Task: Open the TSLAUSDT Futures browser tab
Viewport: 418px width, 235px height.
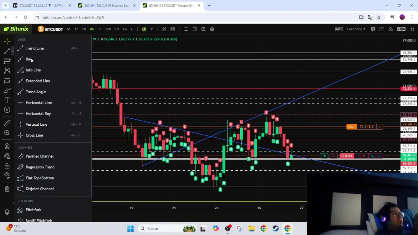Action: pyautogui.click(x=106, y=6)
